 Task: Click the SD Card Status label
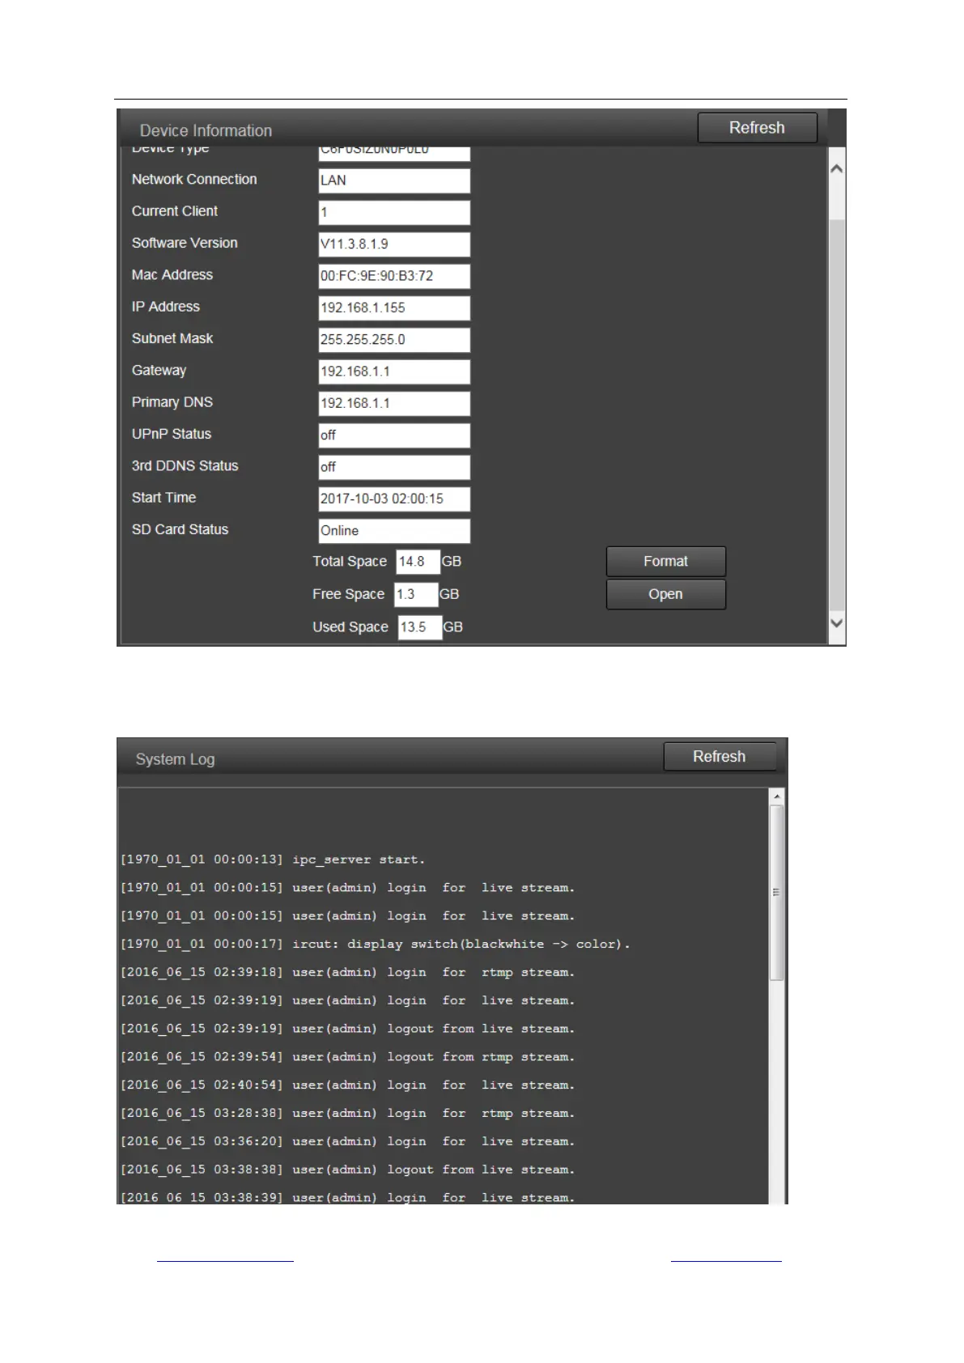(x=180, y=529)
